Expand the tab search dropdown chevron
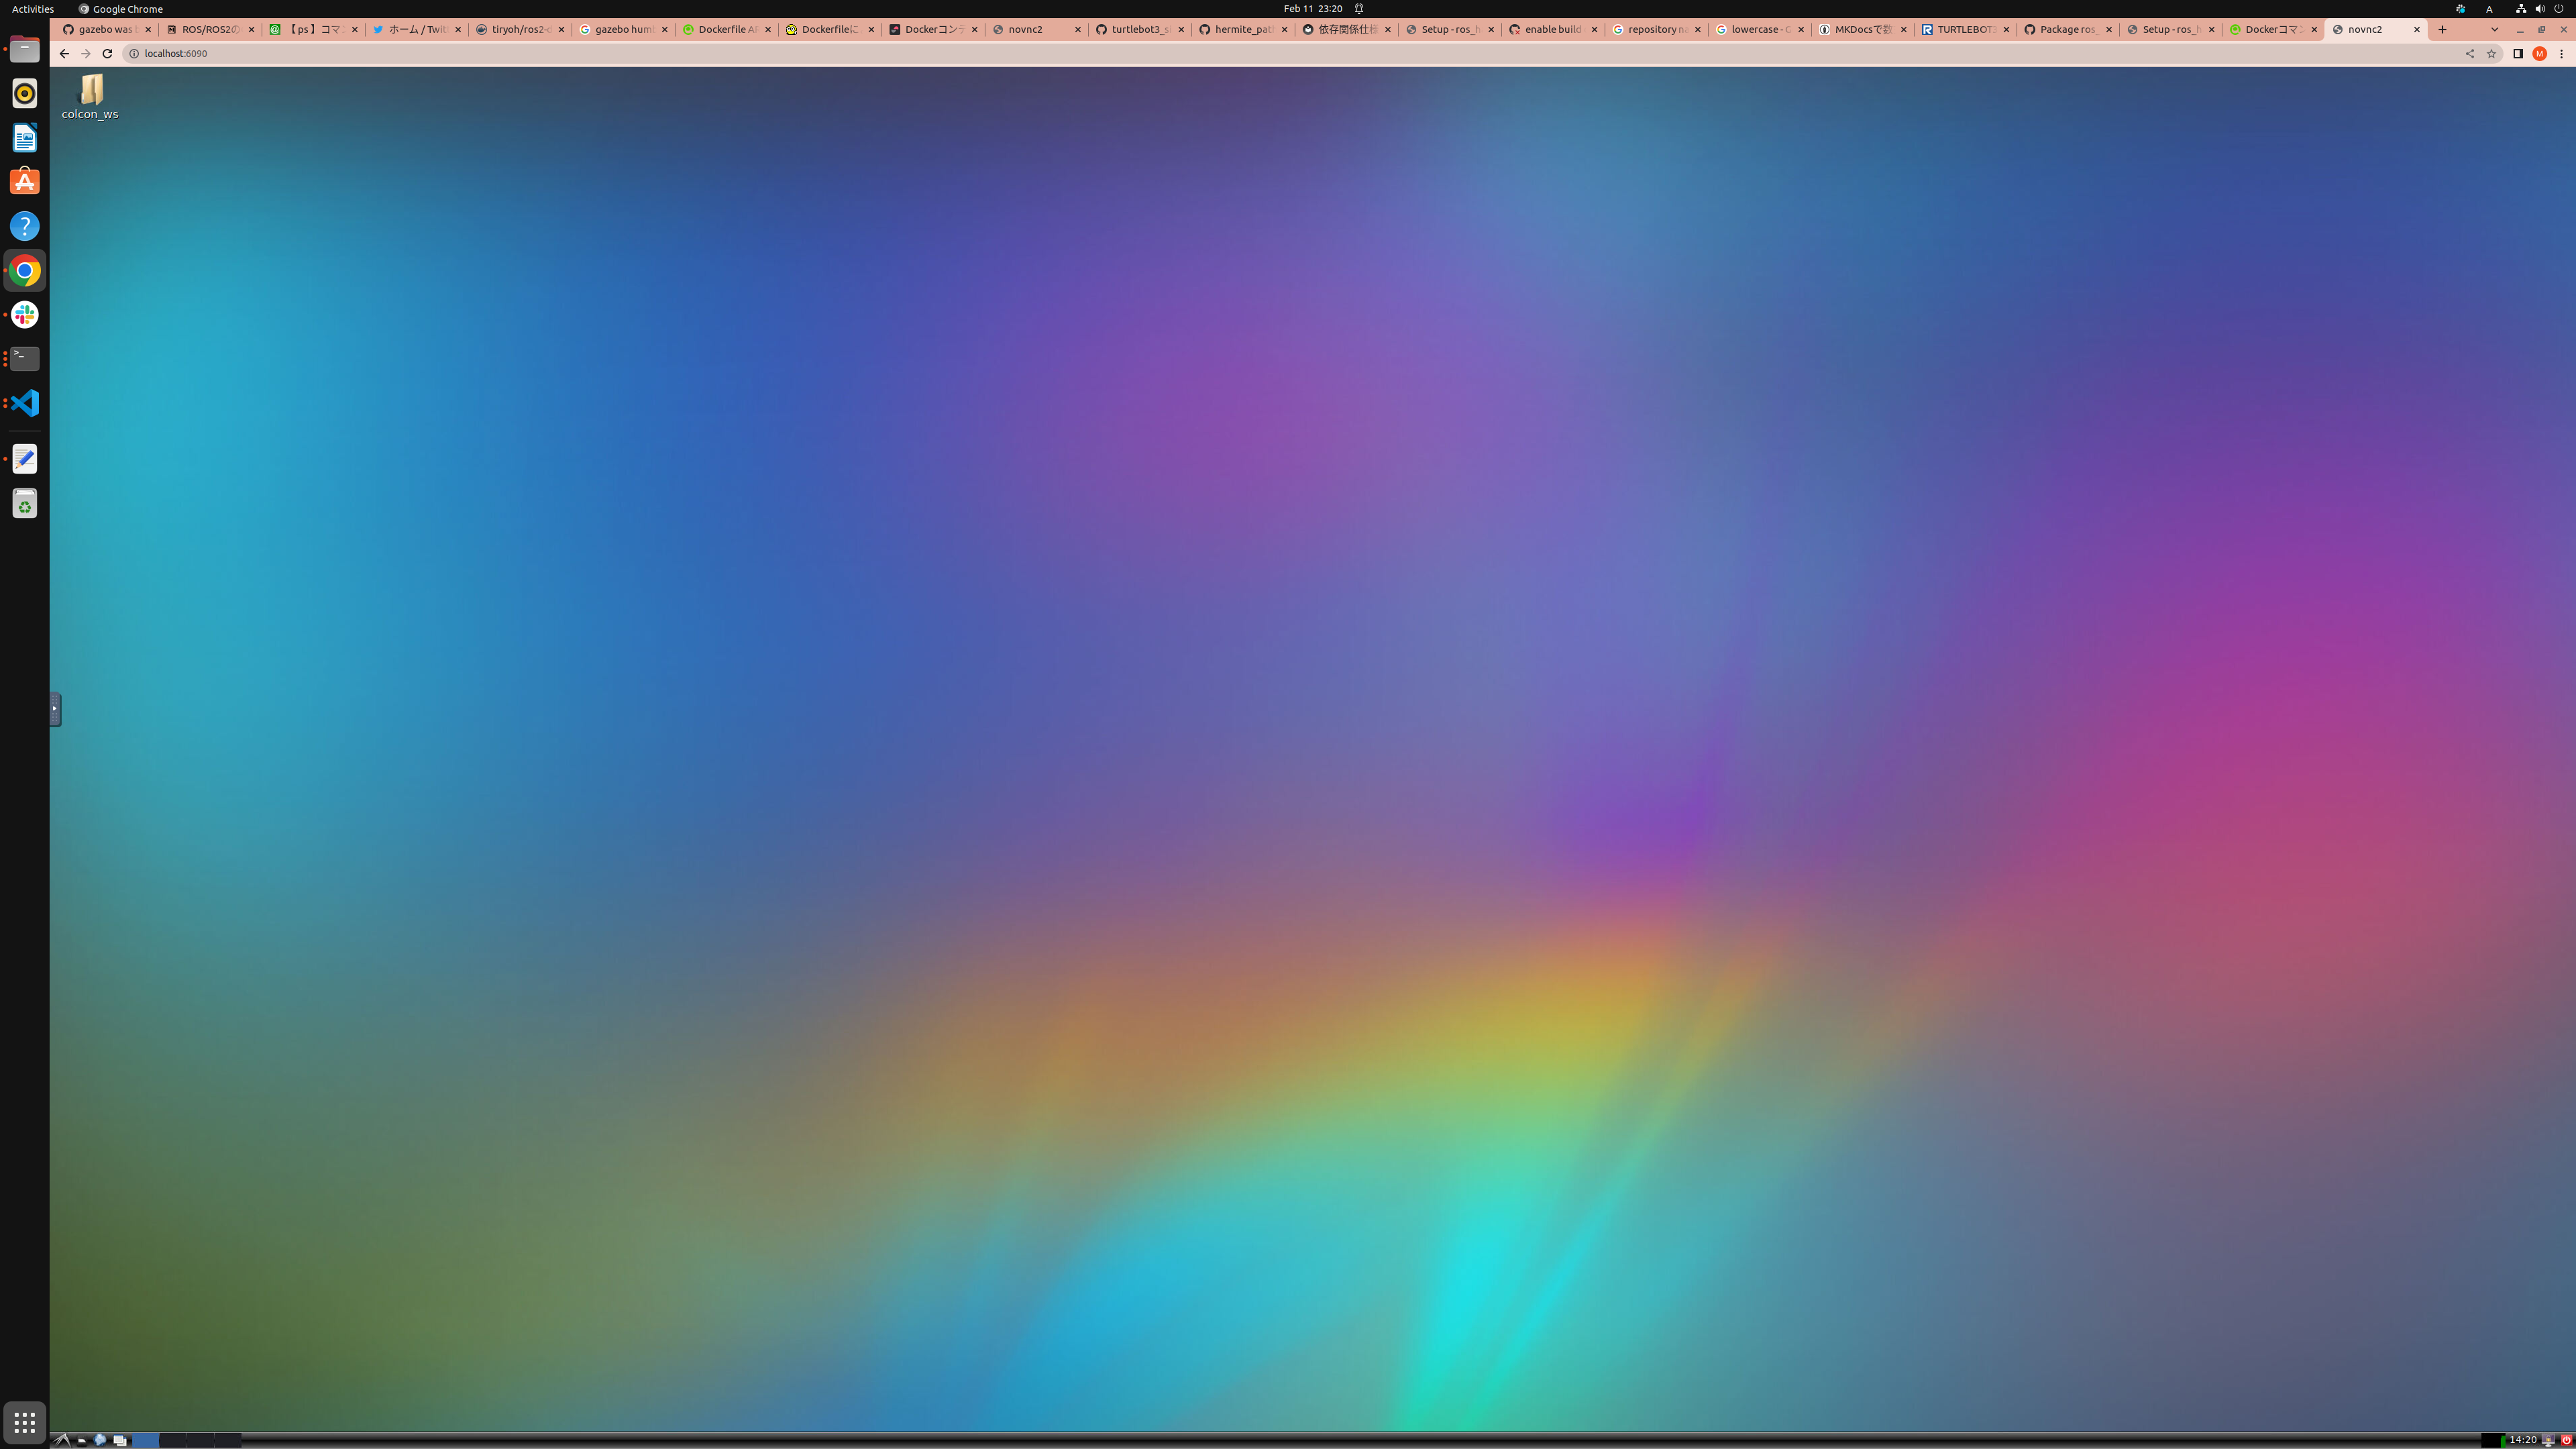This screenshot has height=1449, width=2576. [x=2494, y=30]
